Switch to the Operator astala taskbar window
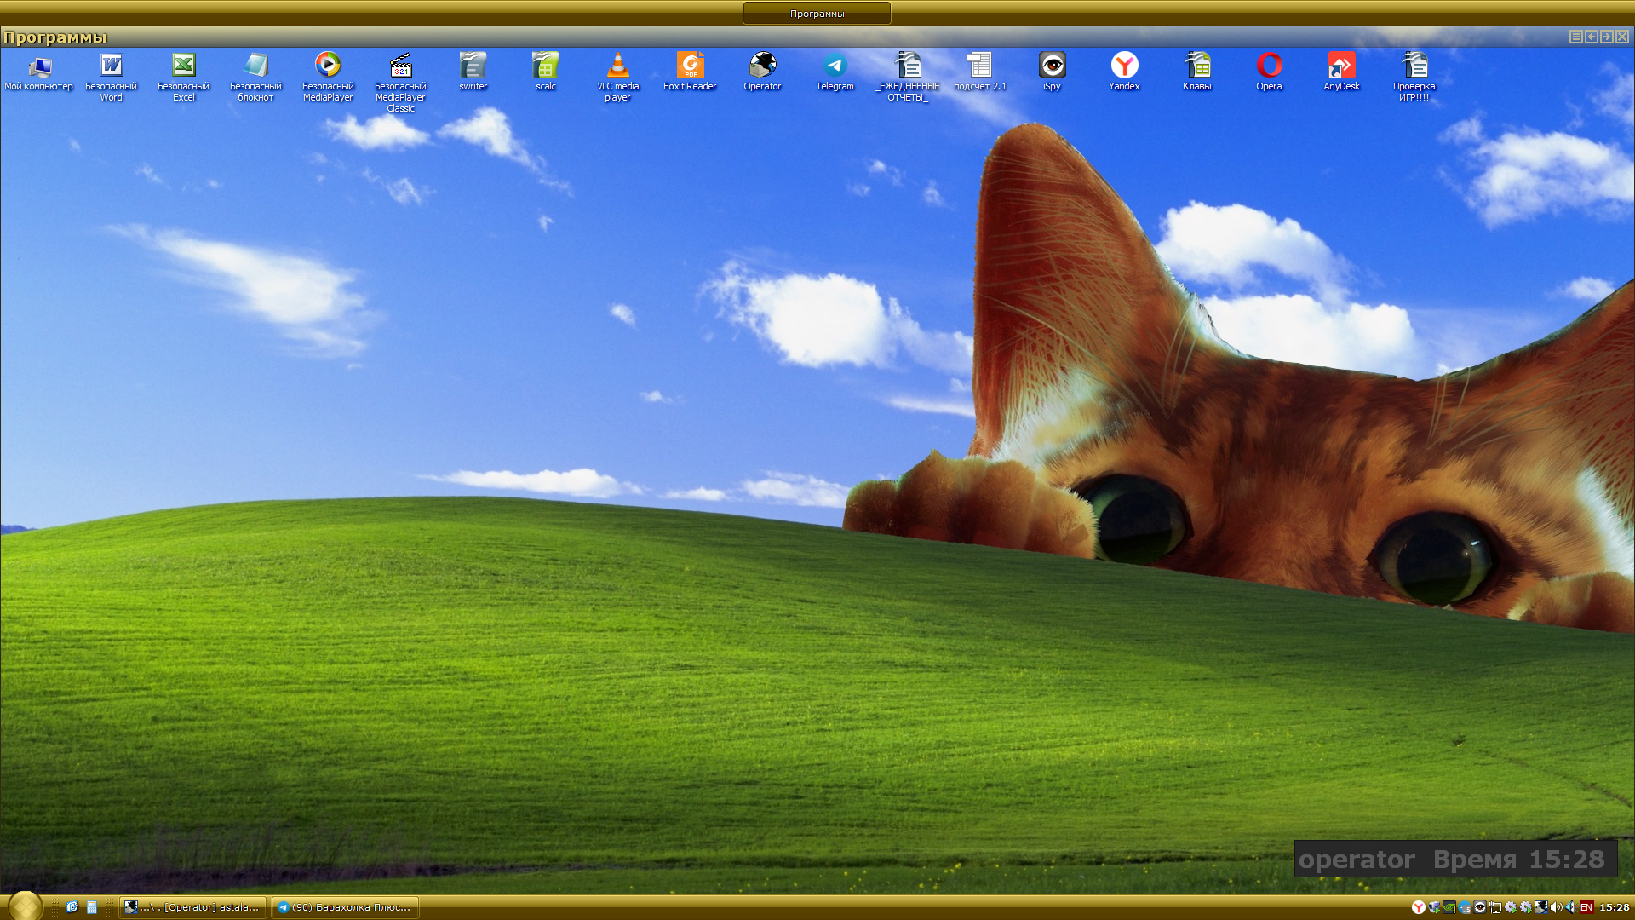 coord(192,907)
